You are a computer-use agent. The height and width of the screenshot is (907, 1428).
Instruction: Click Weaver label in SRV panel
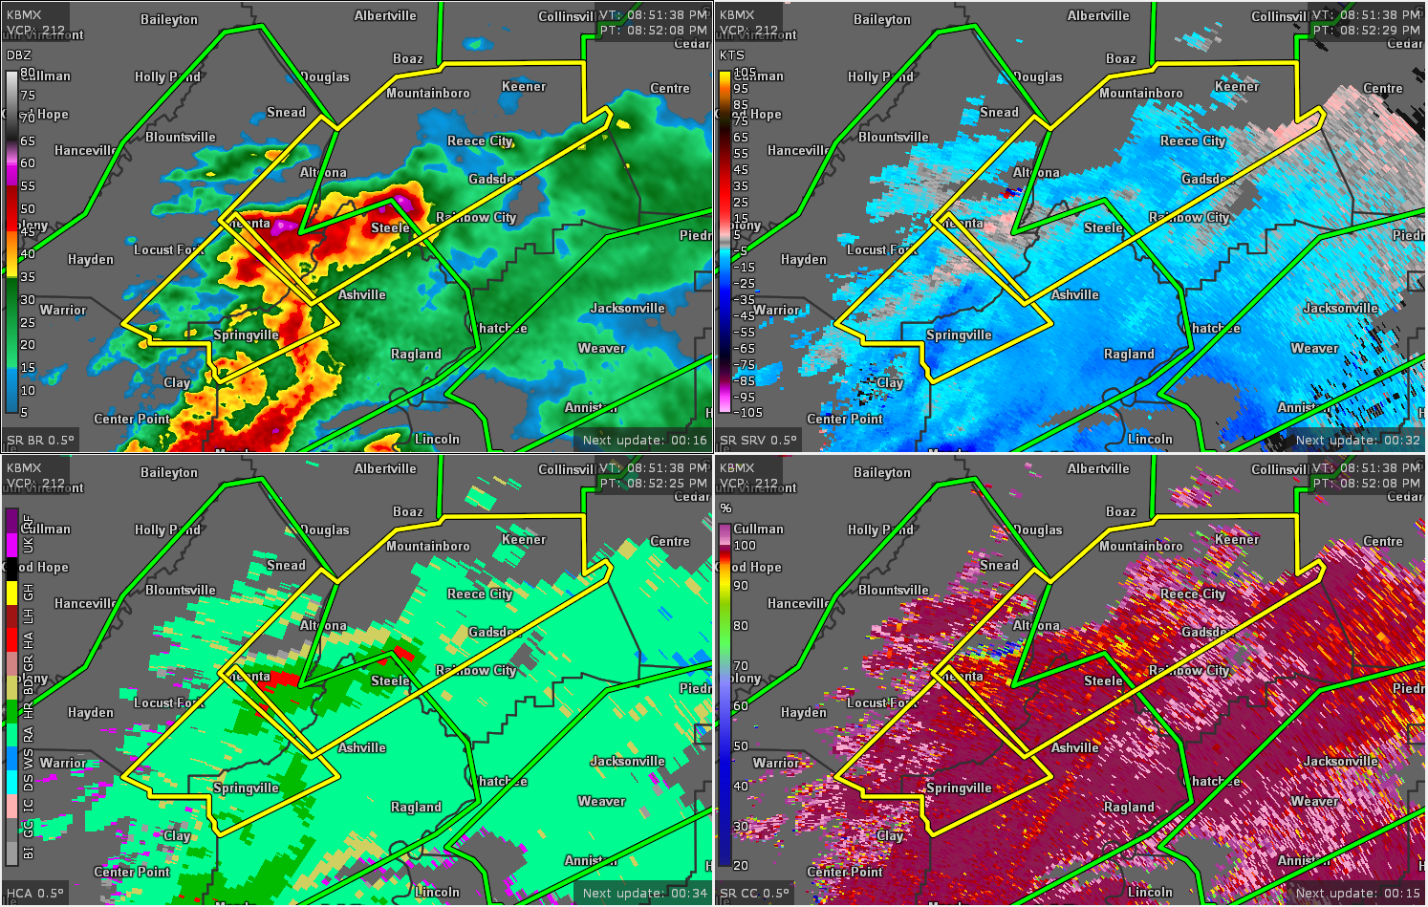coord(1314,348)
